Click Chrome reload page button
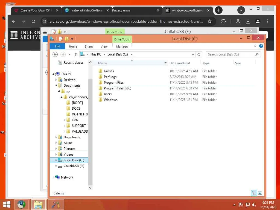The image size is (280, 210). pyautogui.click(x=33, y=21)
